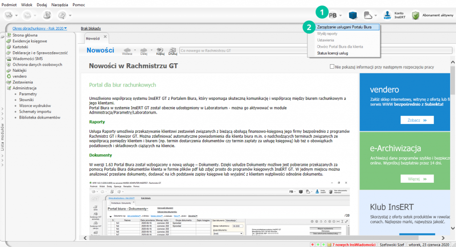Screen dimensions: 456x247
Task: Click the green flag icon in top toolbar
Action: [x=47, y=15]
